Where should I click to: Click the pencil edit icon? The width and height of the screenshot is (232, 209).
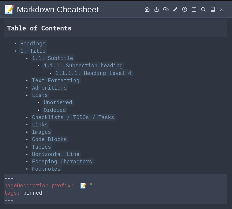(x=175, y=9)
